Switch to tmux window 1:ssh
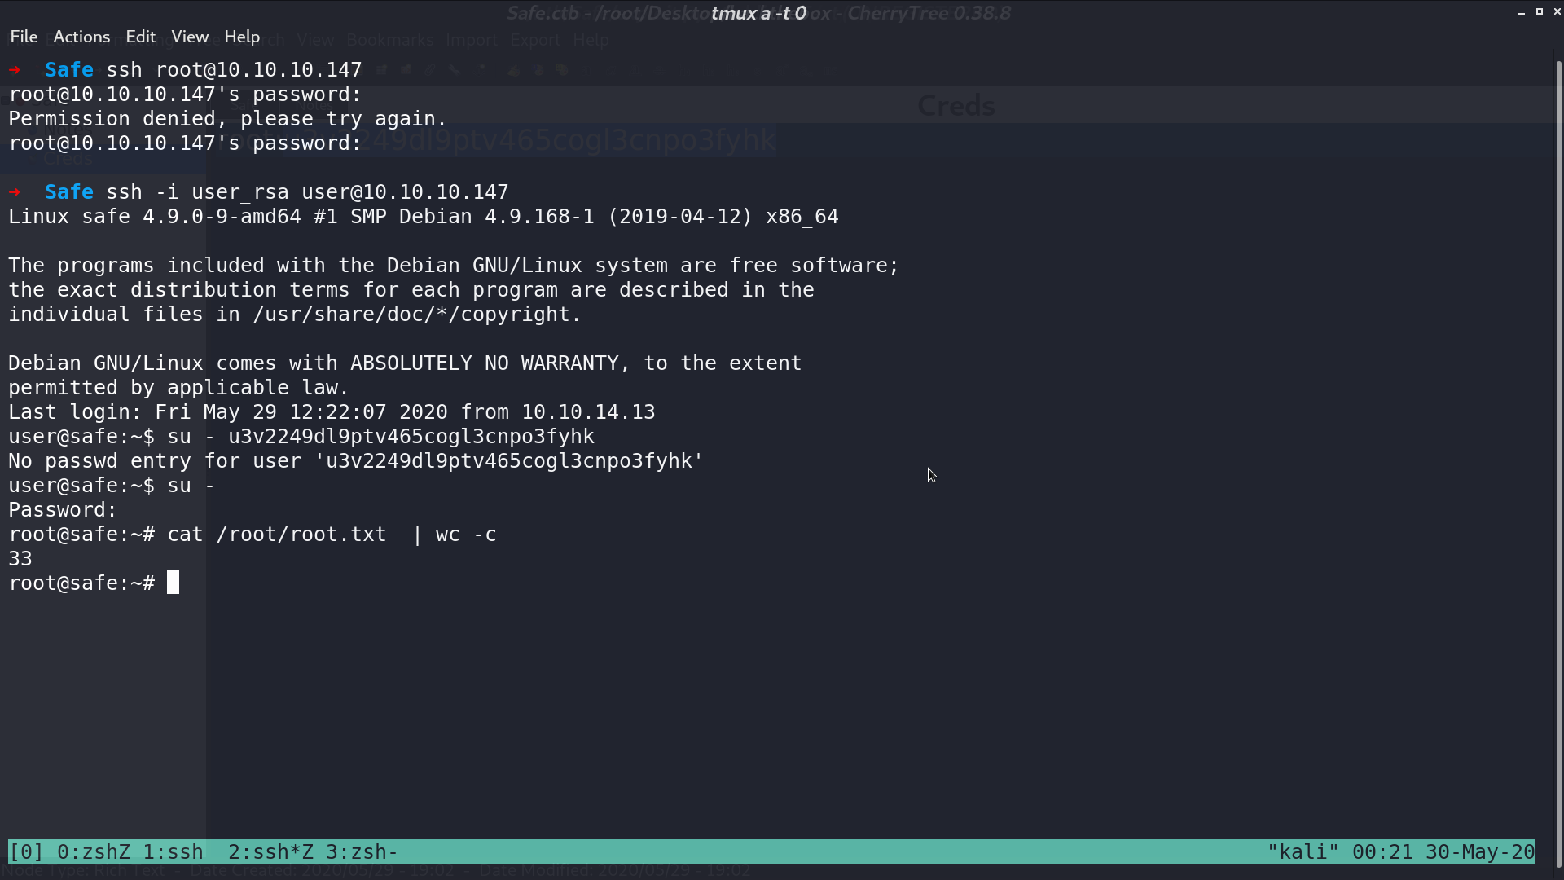 173,852
